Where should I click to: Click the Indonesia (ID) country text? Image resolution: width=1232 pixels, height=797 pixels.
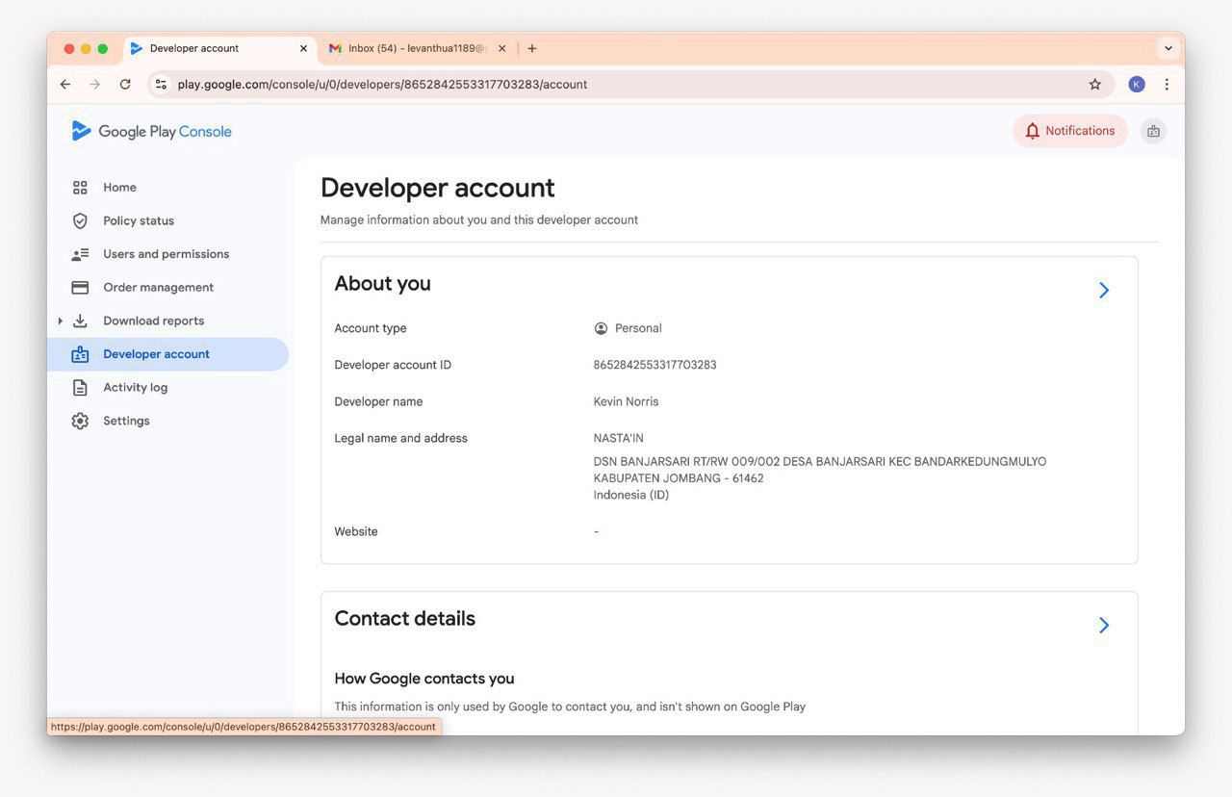(630, 495)
